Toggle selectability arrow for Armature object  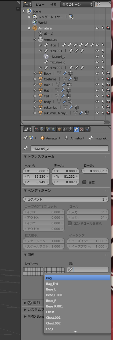coord(103,28)
